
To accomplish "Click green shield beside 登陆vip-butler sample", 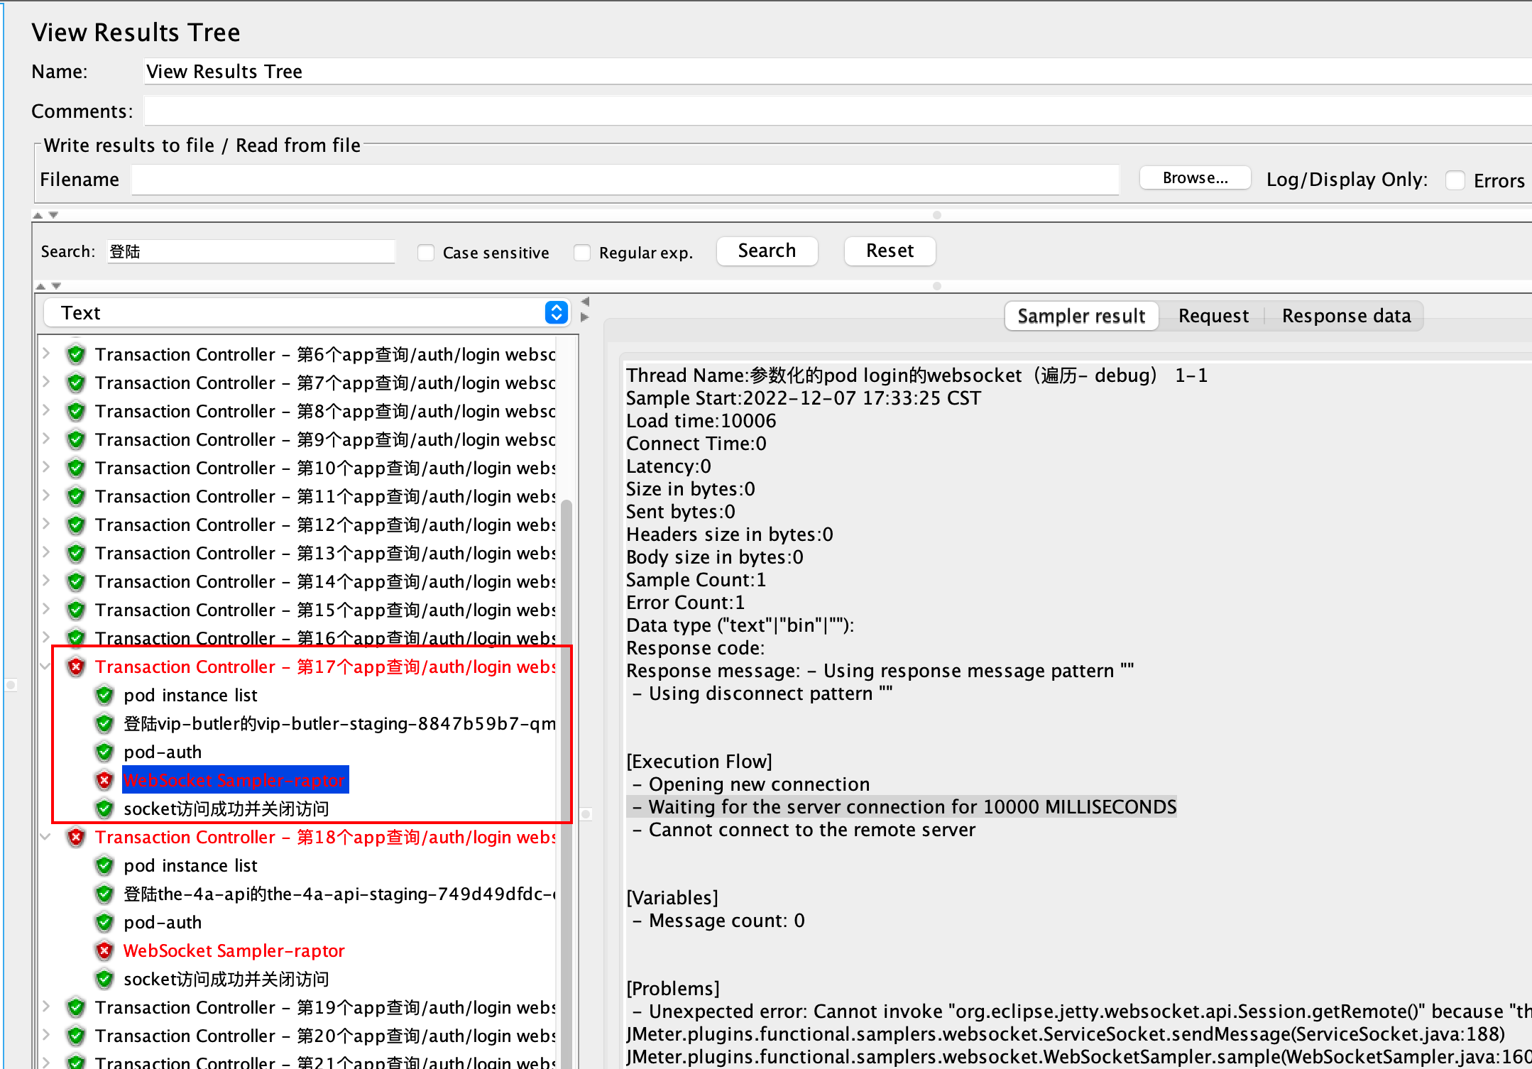I will point(104,723).
